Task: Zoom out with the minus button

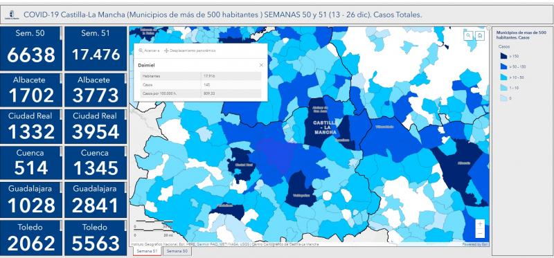Action: 480,233
